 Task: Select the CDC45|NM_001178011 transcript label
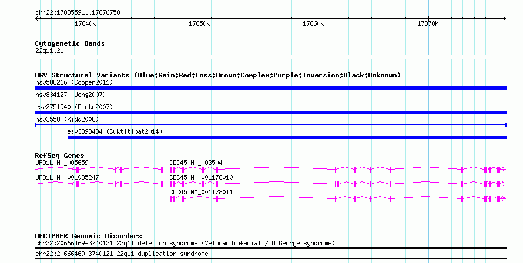[x=201, y=192]
